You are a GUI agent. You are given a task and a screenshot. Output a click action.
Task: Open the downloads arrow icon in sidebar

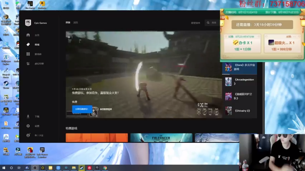[28, 116]
